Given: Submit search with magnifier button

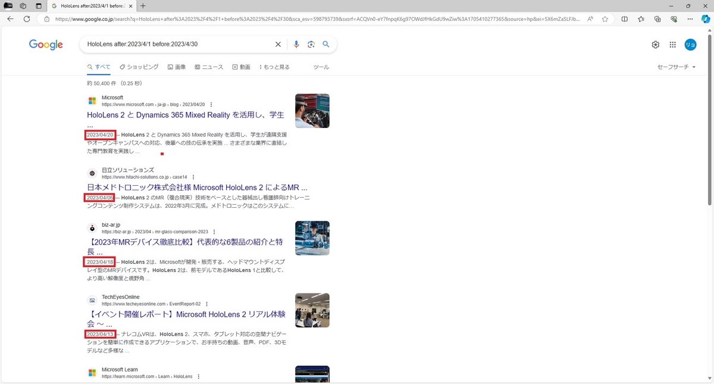Looking at the screenshot, I should (326, 44).
